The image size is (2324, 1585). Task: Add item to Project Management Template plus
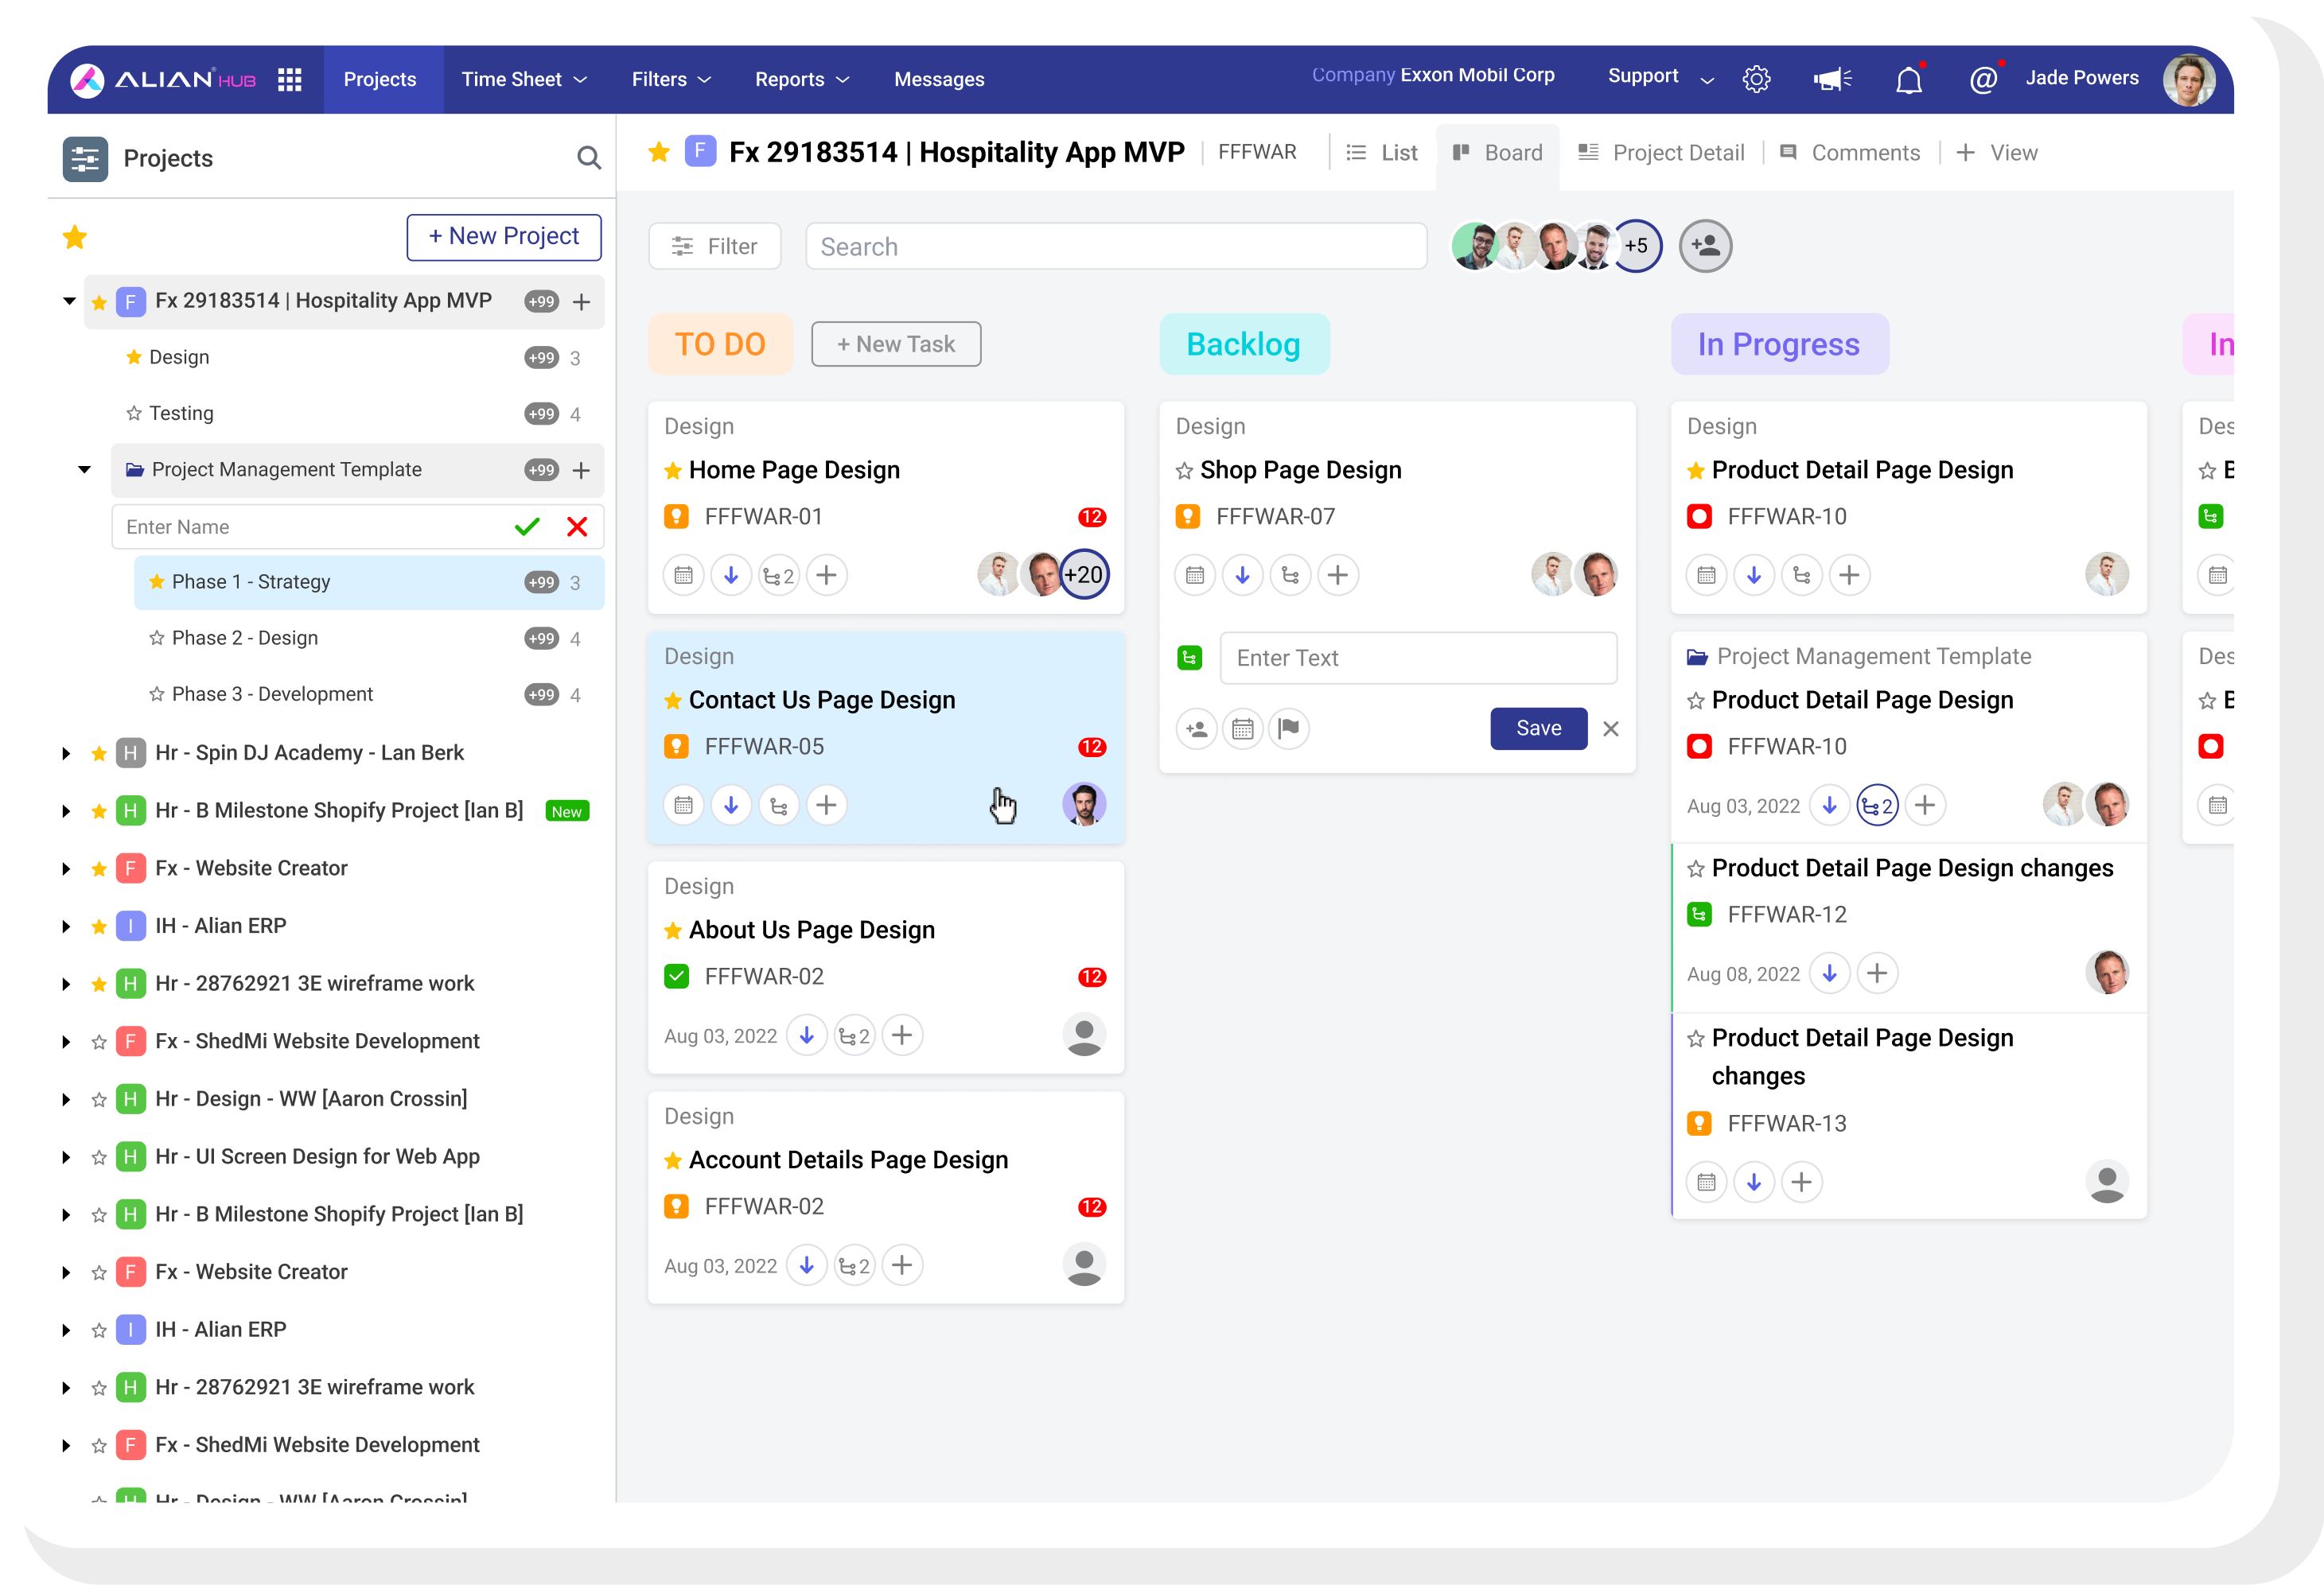pos(581,470)
